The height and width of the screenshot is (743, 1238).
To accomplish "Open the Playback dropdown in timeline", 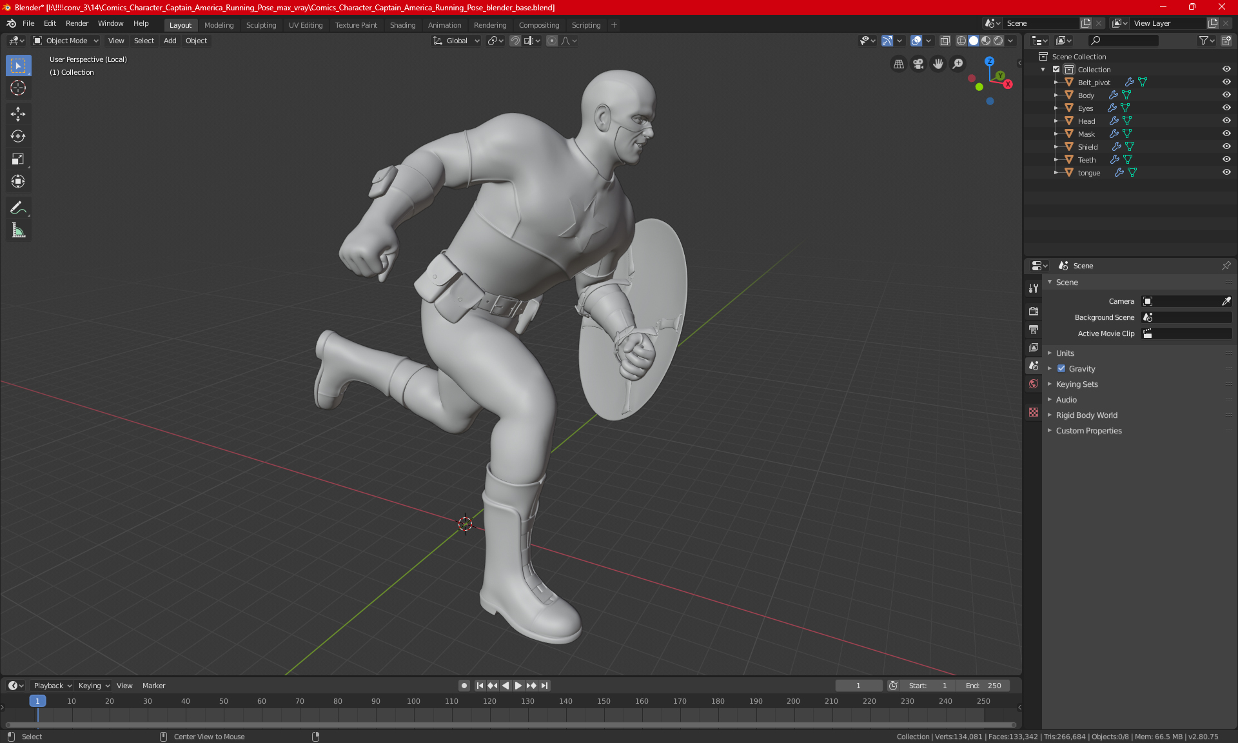I will (x=52, y=686).
